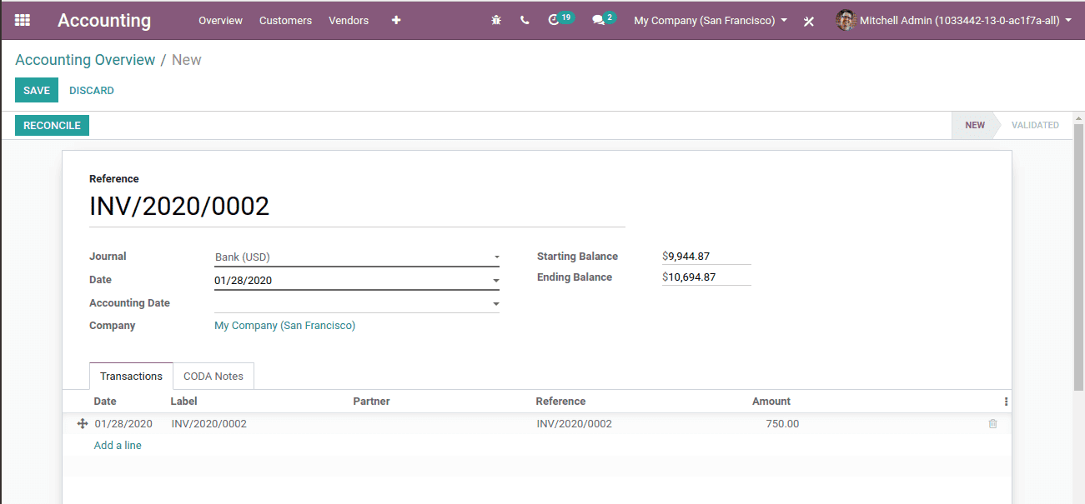
Task: Open Accounting Date picker dropdown arrow
Action: click(496, 304)
